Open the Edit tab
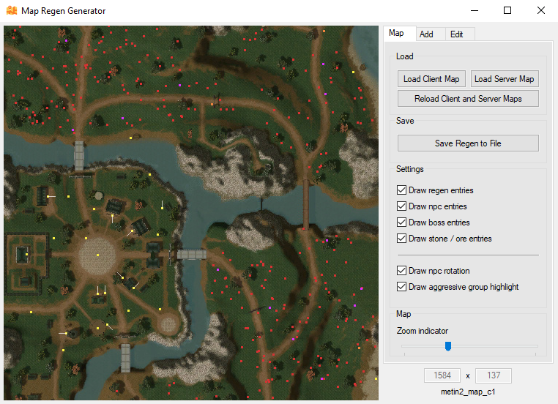 [456, 34]
